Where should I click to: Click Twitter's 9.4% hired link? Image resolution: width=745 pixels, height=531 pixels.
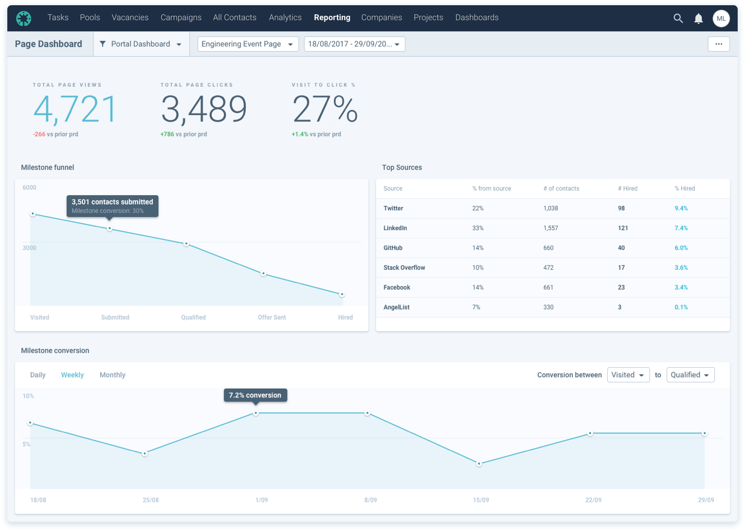pos(681,208)
